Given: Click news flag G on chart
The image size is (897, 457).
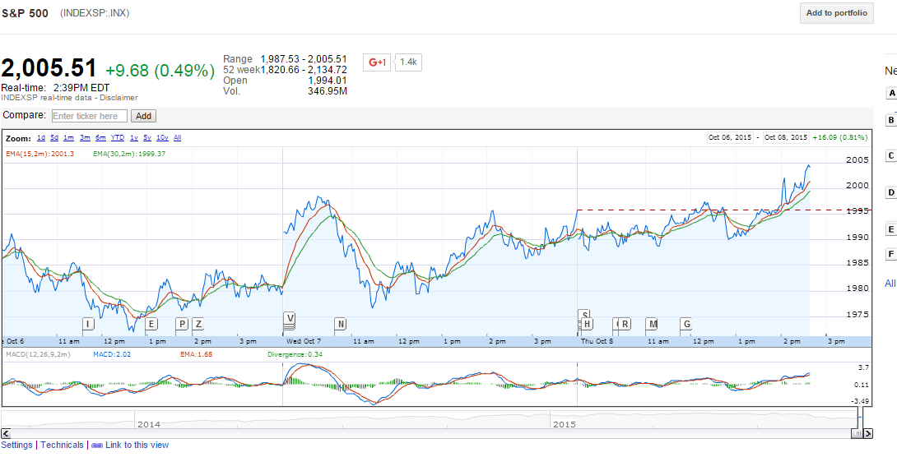Looking at the screenshot, I should pyautogui.click(x=686, y=324).
